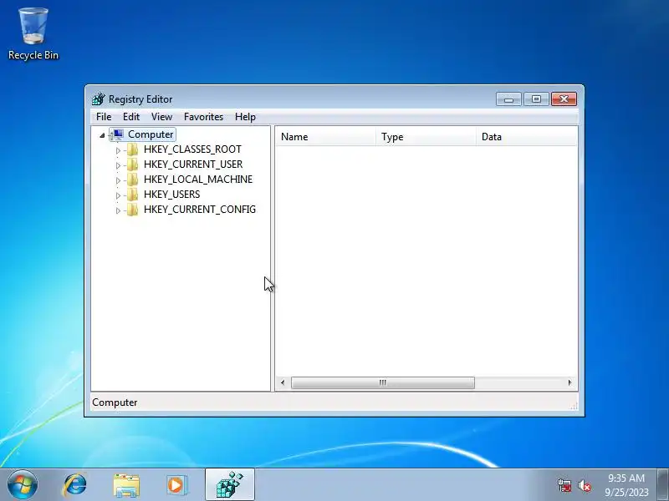Viewport: 669px width, 501px height.
Task: Click the taskbar clock showing 9:35 AM
Action: pos(626,485)
